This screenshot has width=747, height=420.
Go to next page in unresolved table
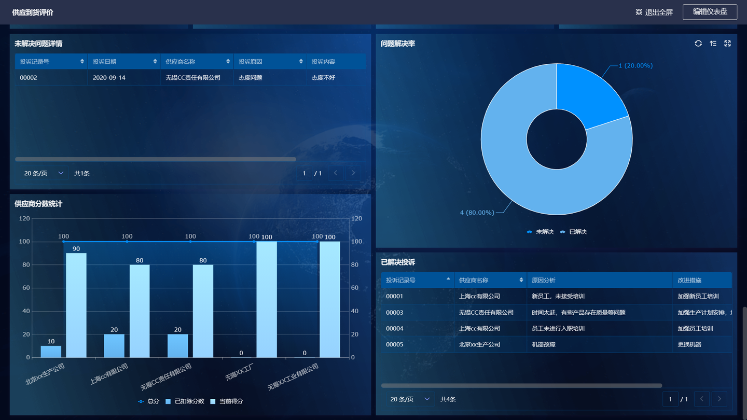[353, 173]
